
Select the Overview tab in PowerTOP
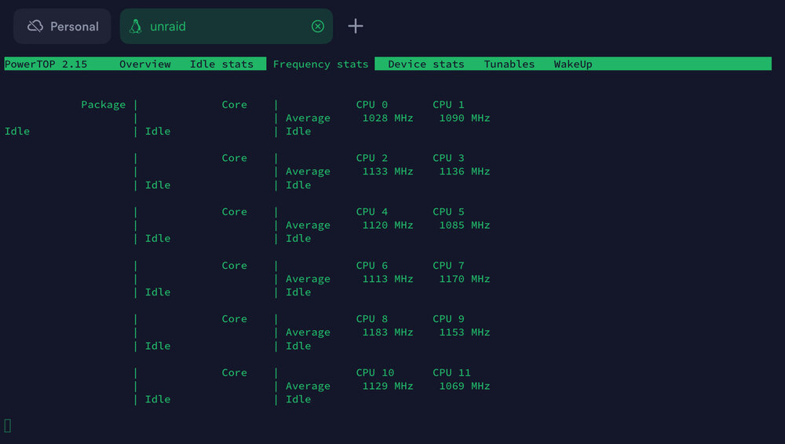pos(144,64)
